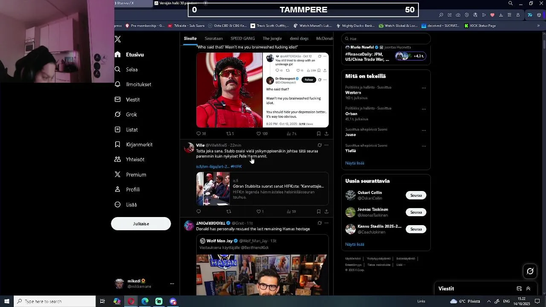Open replies on post with 38 comments
Viewport: 546px width, 307px height.
click(201, 133)
